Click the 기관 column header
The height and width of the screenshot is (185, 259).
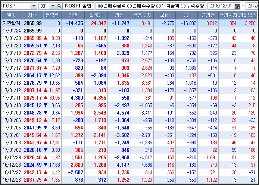tap(119, 15)
